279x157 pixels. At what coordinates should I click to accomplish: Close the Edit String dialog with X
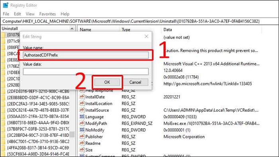tap(146, 36)
